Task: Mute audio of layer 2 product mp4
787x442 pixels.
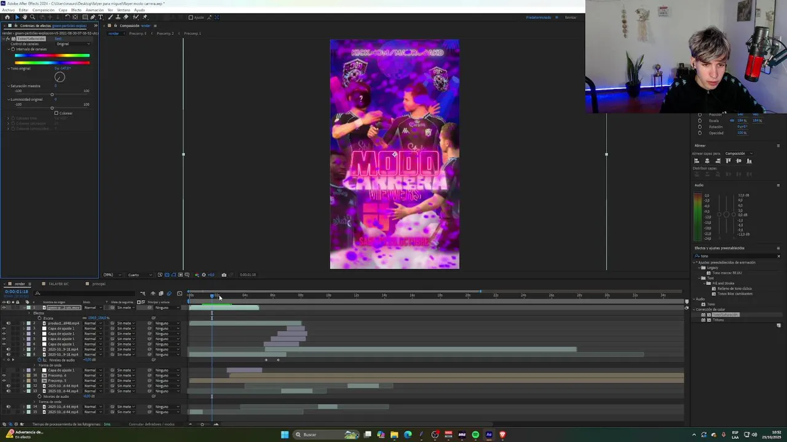Action: click(9, 324)
